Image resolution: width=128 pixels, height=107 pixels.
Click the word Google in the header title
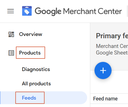pyautogui.click(x=48, y=11)
